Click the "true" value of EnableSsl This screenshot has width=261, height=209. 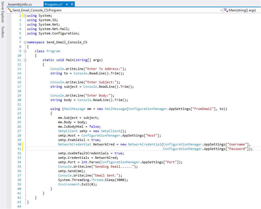pyautogui.click(x=96, y=140)
